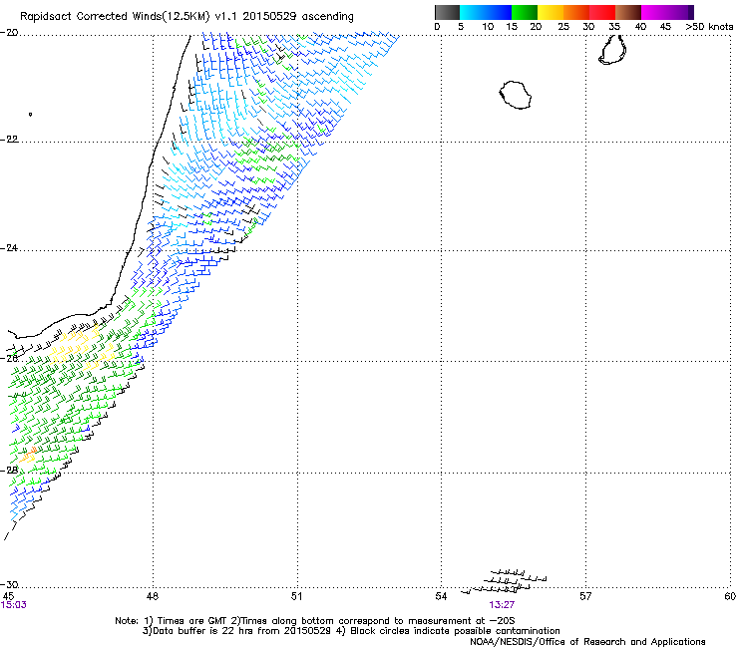Click the '57' longitude axis label
738x648 pixels.
click(585, 597)
